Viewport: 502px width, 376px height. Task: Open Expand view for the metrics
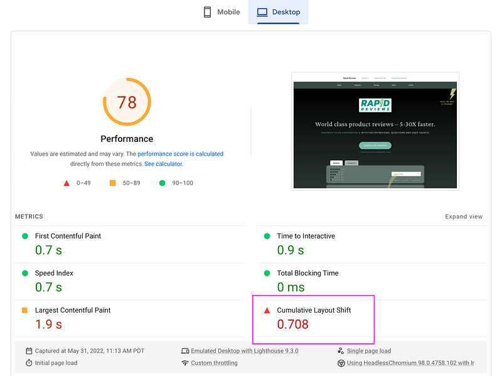[x=464, y=216]
